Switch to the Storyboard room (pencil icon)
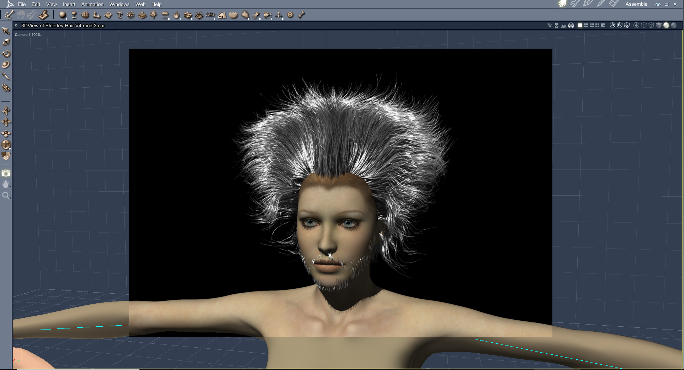Screen dimensions: 684x370 point(588,4)
